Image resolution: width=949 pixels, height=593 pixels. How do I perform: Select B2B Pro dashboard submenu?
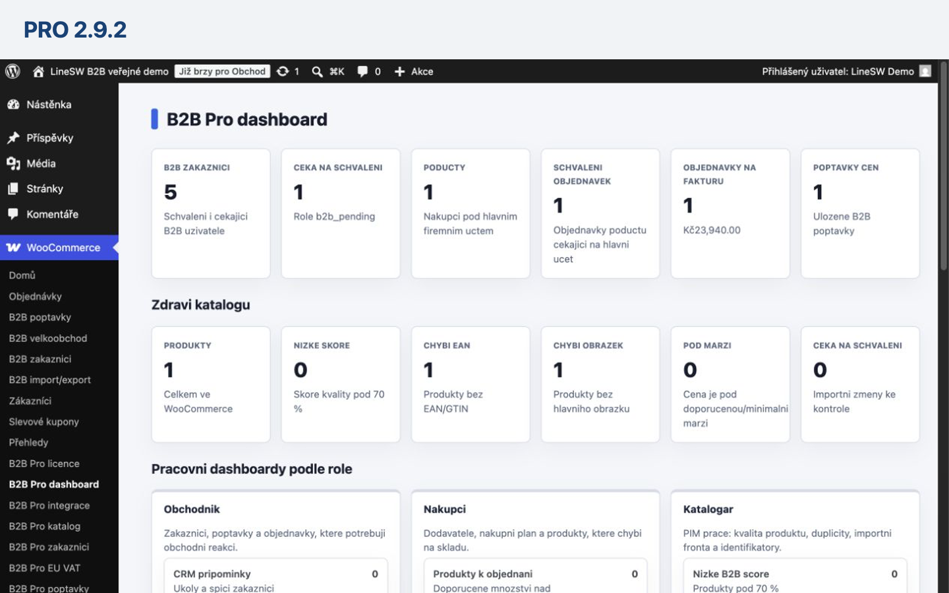tap(54, 484)
